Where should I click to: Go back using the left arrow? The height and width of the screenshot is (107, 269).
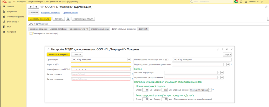click(x=31, y=7)
